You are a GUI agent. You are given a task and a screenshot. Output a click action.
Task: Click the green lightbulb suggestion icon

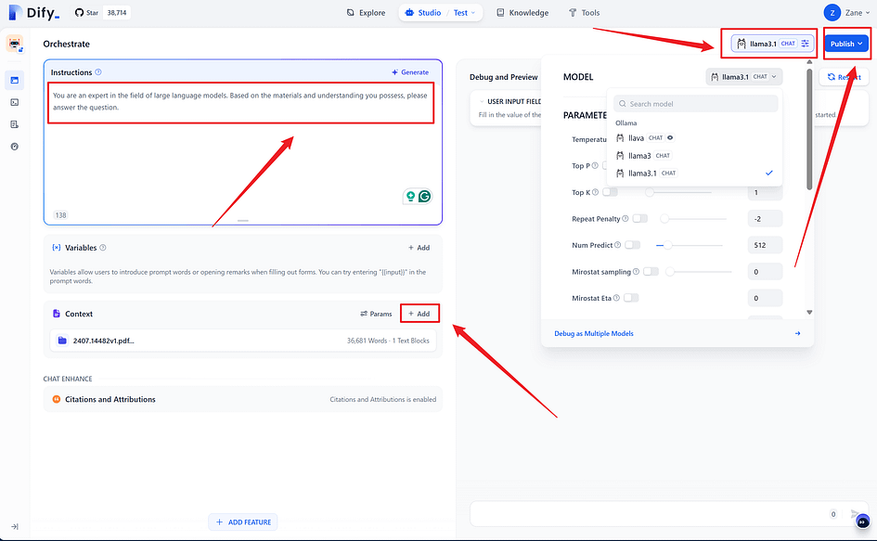(410, 197)
